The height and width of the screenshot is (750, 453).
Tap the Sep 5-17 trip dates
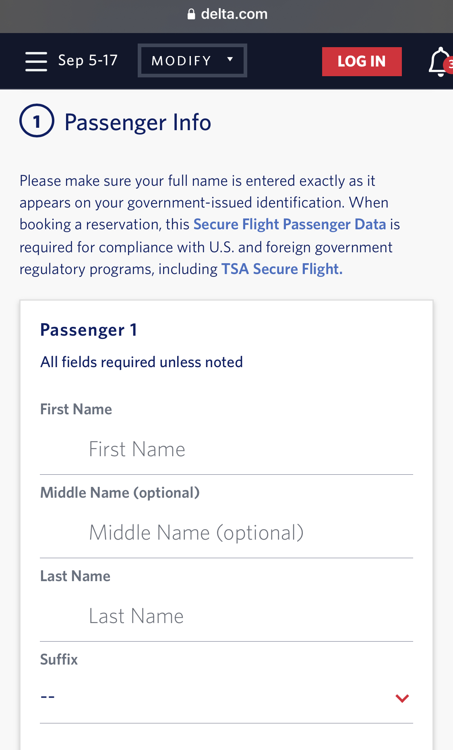point(88,60)
